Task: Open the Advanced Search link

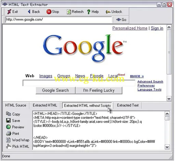Action: coord(150,81)
